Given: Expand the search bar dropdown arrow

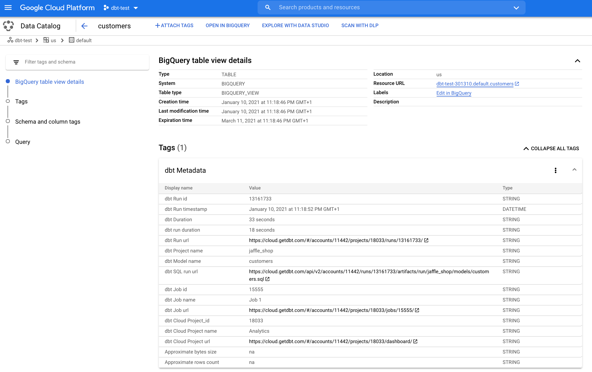Looking at the screenshot, I should pos(516,8).
